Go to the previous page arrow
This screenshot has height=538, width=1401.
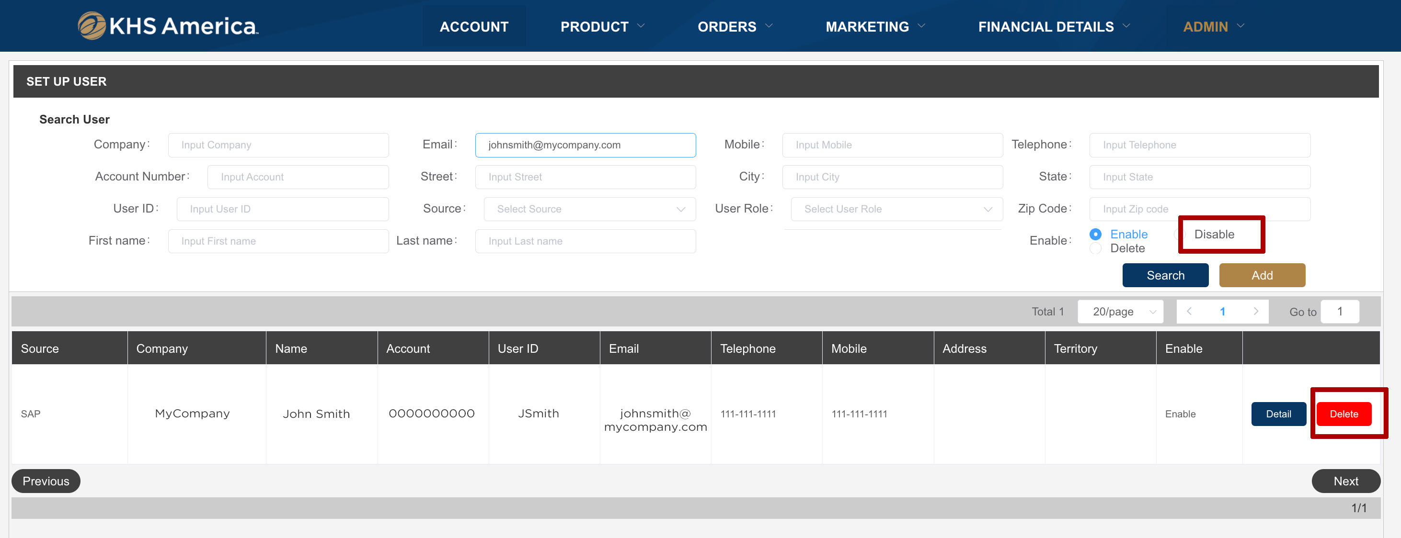(1189, 312)
